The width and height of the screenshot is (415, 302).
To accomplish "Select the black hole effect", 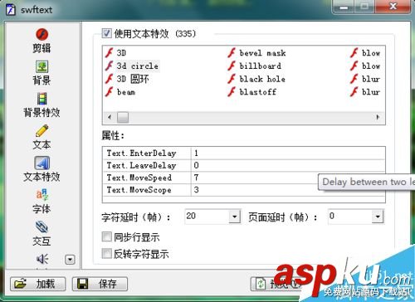I will point(262,79).
